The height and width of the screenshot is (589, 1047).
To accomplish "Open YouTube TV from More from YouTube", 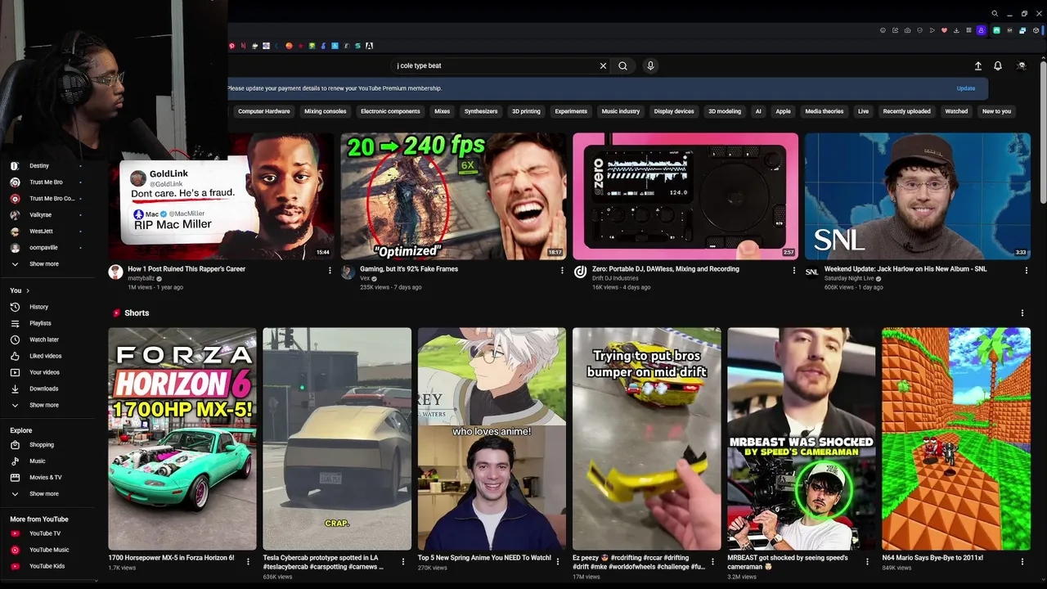I will click(44, 533).
